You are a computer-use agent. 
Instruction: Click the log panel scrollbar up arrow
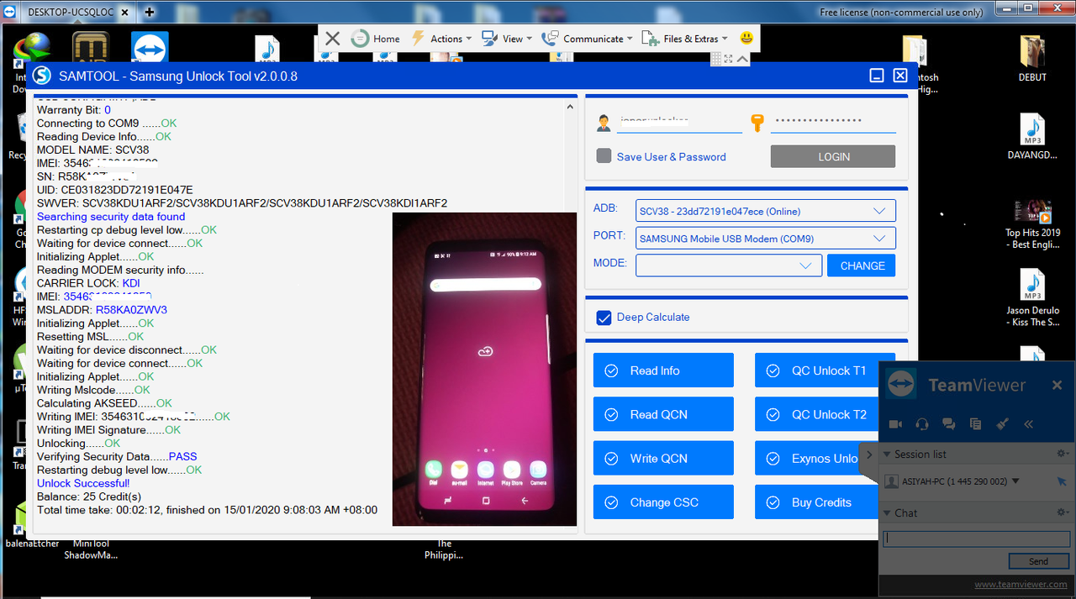click(x=570, y=107)
